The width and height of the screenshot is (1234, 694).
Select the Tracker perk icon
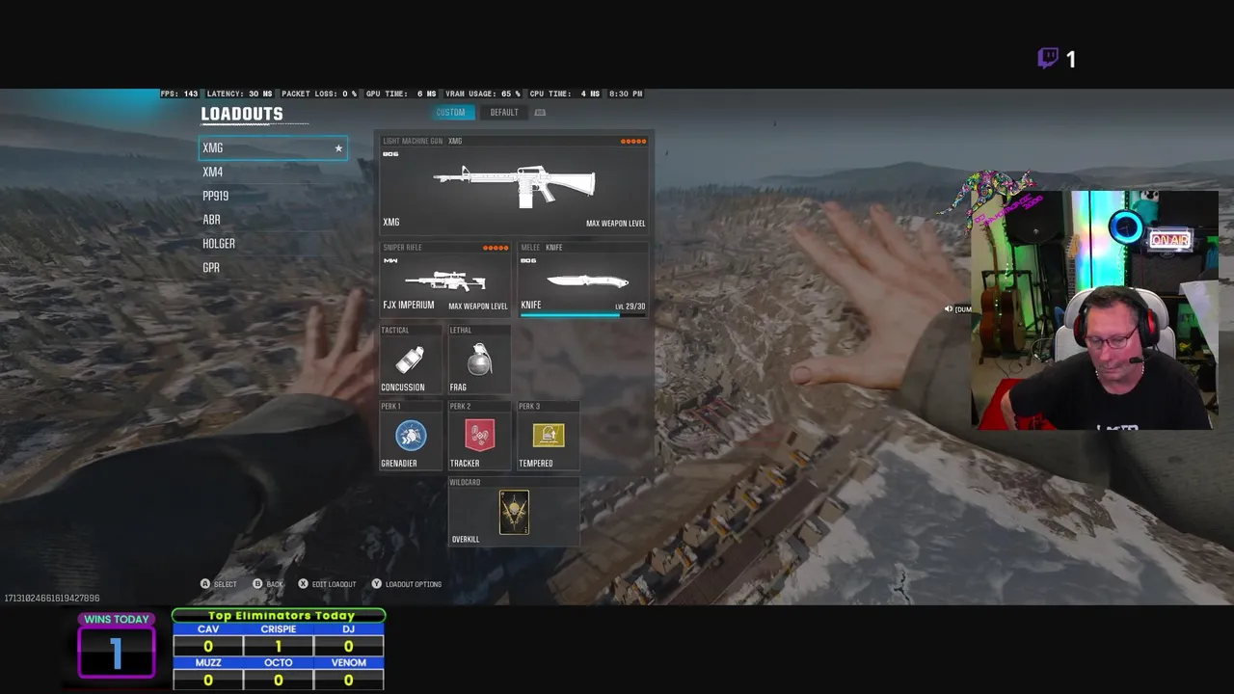479,436
